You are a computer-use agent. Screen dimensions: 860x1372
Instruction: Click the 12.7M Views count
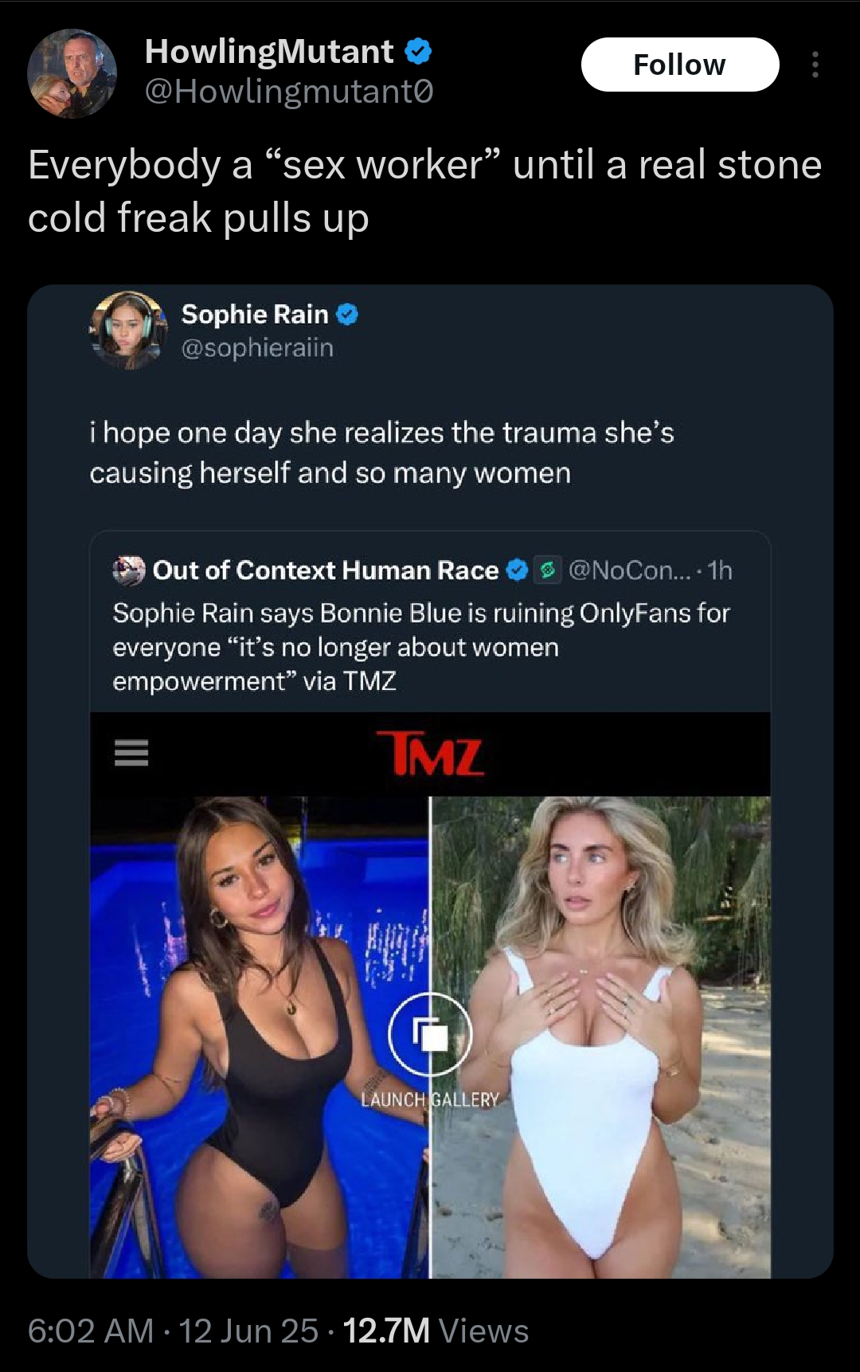(x=436, y=1331)
